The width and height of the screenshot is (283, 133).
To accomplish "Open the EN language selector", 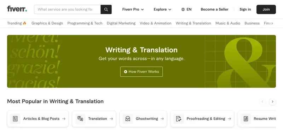I will pos(186,9).
